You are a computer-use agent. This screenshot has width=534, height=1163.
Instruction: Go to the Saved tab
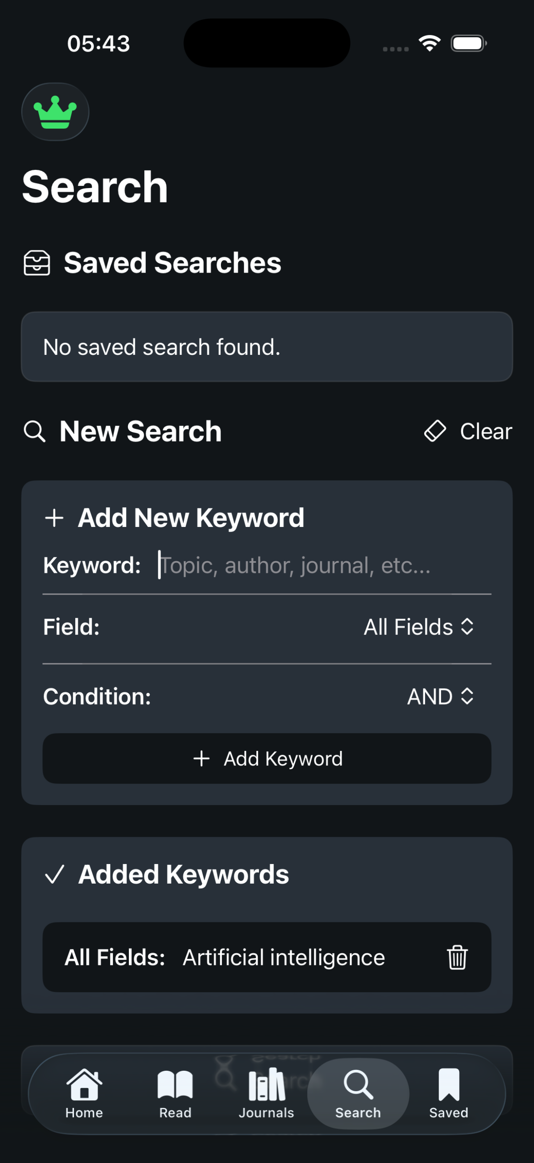pyautogui.click(x=449, y=1093)
